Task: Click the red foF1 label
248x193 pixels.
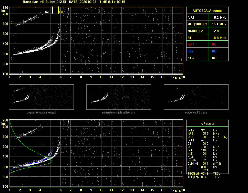Action: [191, 44]
